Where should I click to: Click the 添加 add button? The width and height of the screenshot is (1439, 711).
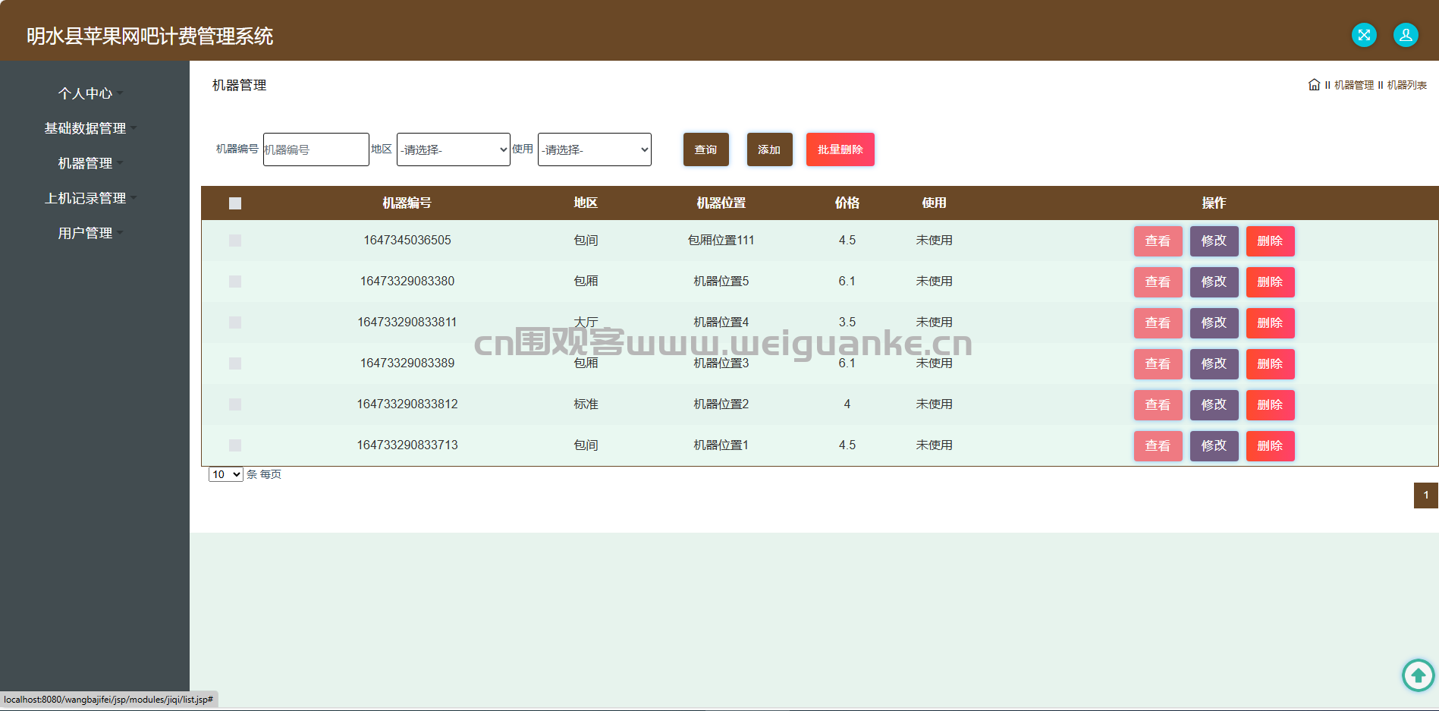[x=770, y=149]
